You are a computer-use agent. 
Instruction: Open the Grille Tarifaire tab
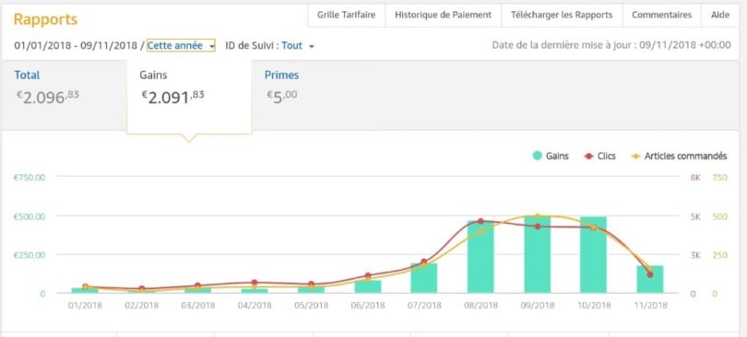pos(347,15)
